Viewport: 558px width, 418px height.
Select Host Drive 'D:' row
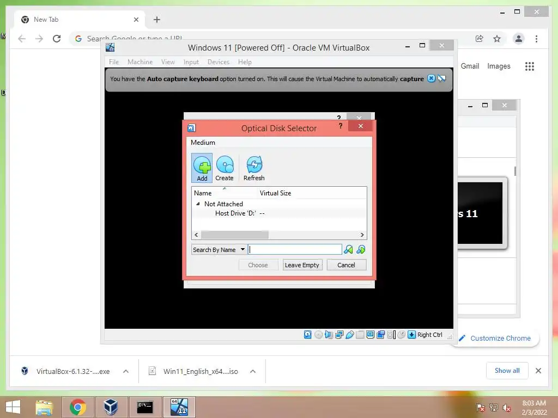tap(279, 213)
